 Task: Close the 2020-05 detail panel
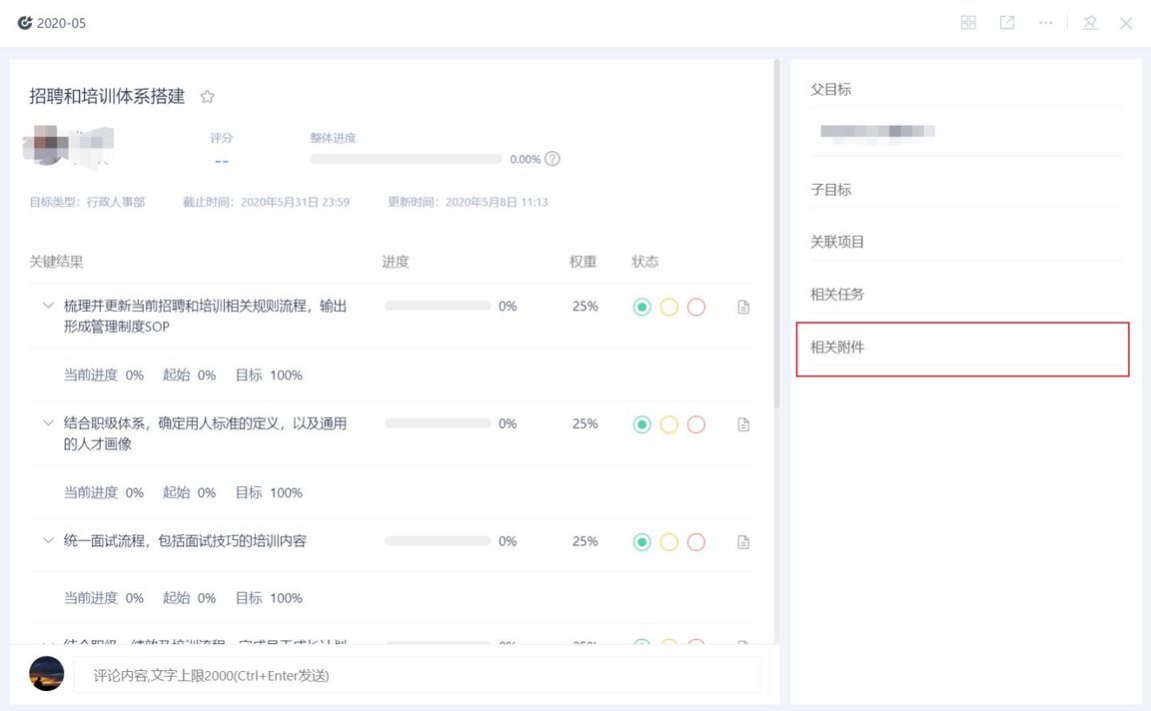coord(1126,24)
